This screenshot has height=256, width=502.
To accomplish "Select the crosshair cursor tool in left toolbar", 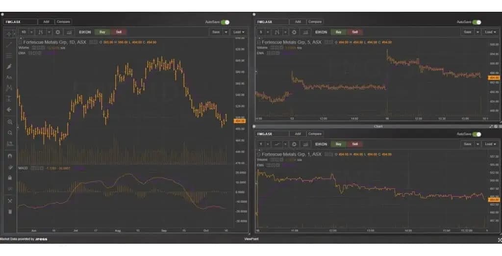I will (9, 34).
